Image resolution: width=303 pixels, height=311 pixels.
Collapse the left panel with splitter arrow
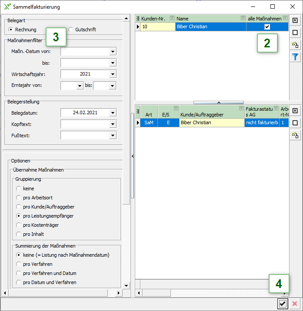click(x=133, y=155)
